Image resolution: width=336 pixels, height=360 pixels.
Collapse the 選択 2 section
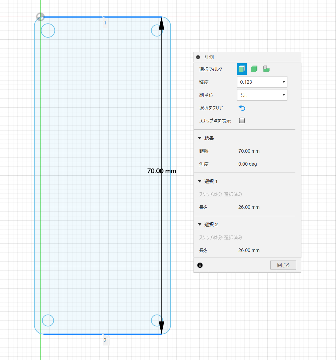click(x=200, y=225)
